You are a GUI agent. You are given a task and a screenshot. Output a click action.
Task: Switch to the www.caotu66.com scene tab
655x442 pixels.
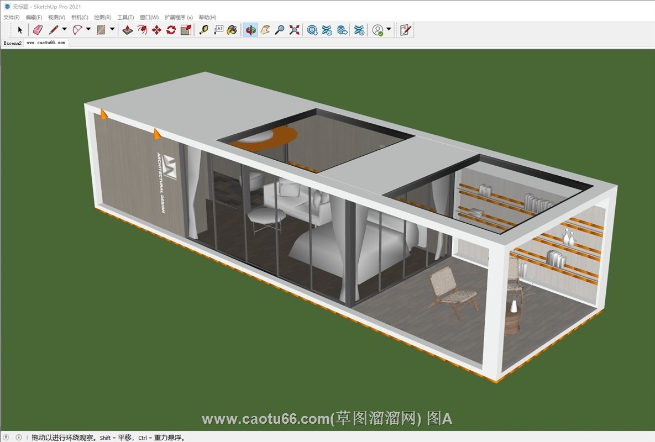pyautogui.click(x=46, y=43)
